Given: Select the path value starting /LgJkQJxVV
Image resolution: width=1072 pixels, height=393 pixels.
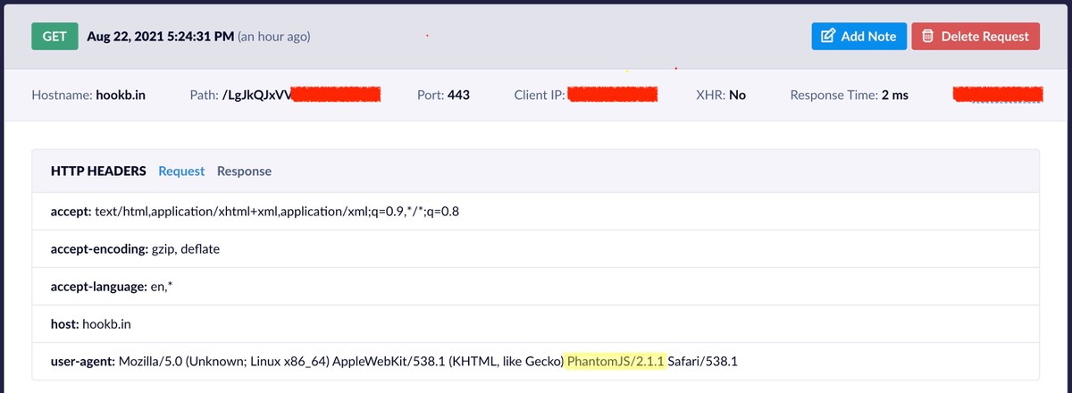Looking at the screenshot, I should [257, 95].
